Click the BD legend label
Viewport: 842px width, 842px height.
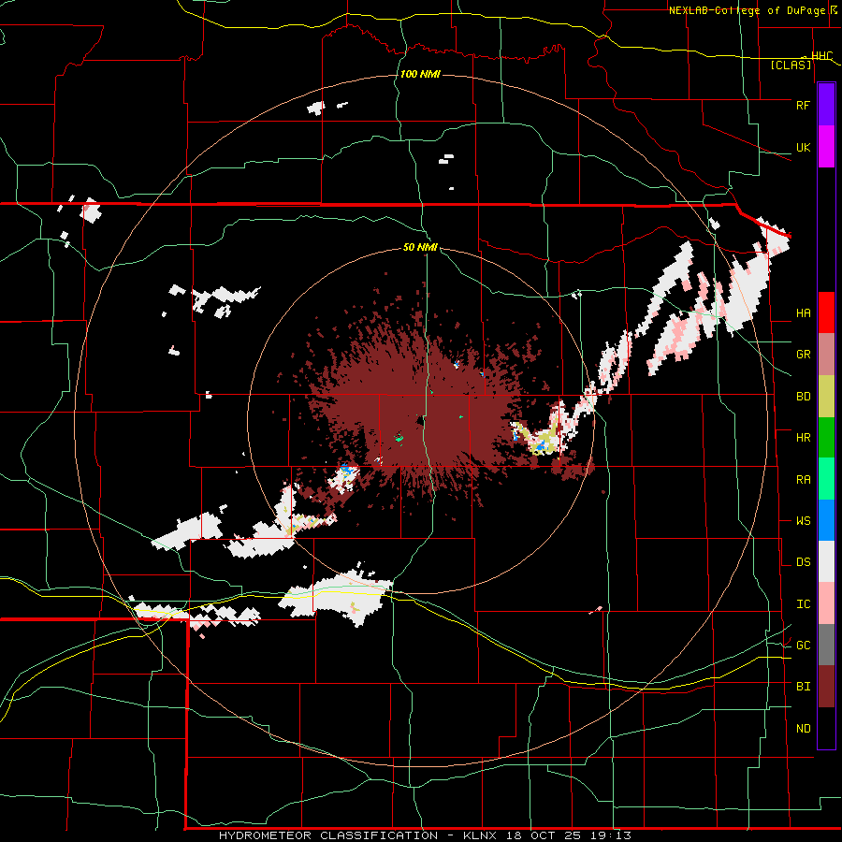(x=803, y=397)
